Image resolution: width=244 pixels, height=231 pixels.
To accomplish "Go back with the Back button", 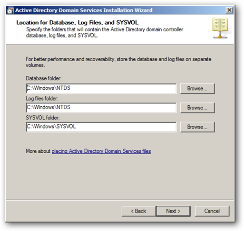I will coord(138,211).
